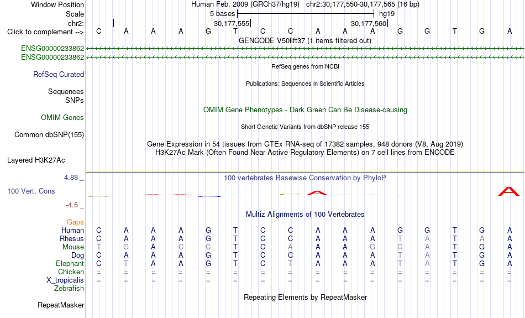Click the chr2: base position label

pyautogui.click(x=76, y=23)
